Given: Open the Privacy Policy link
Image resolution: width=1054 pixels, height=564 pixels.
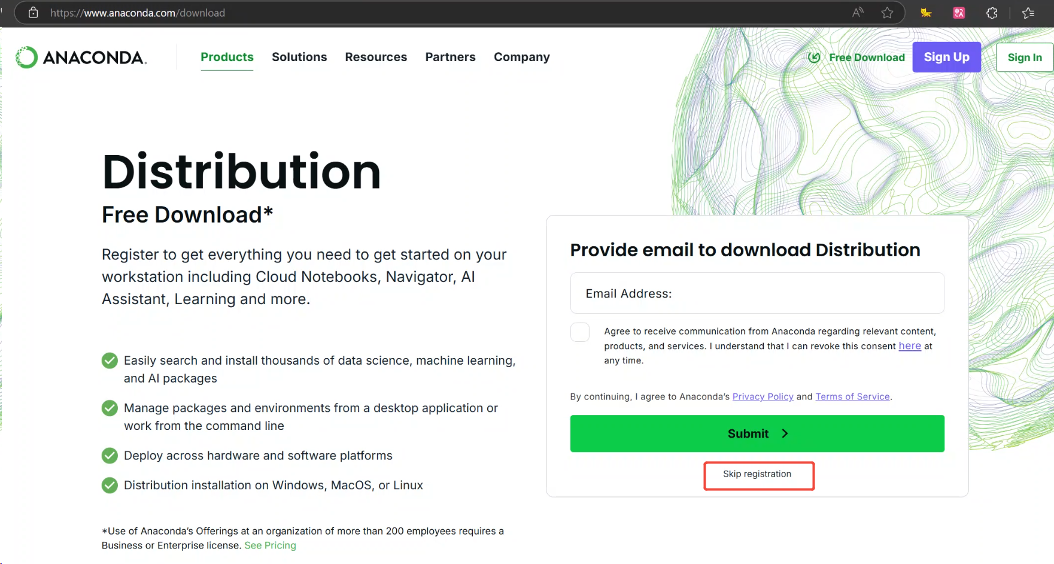Looking at the screenshot, I should [763, 396].
